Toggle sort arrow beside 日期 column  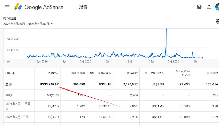[x=13, y=73]
